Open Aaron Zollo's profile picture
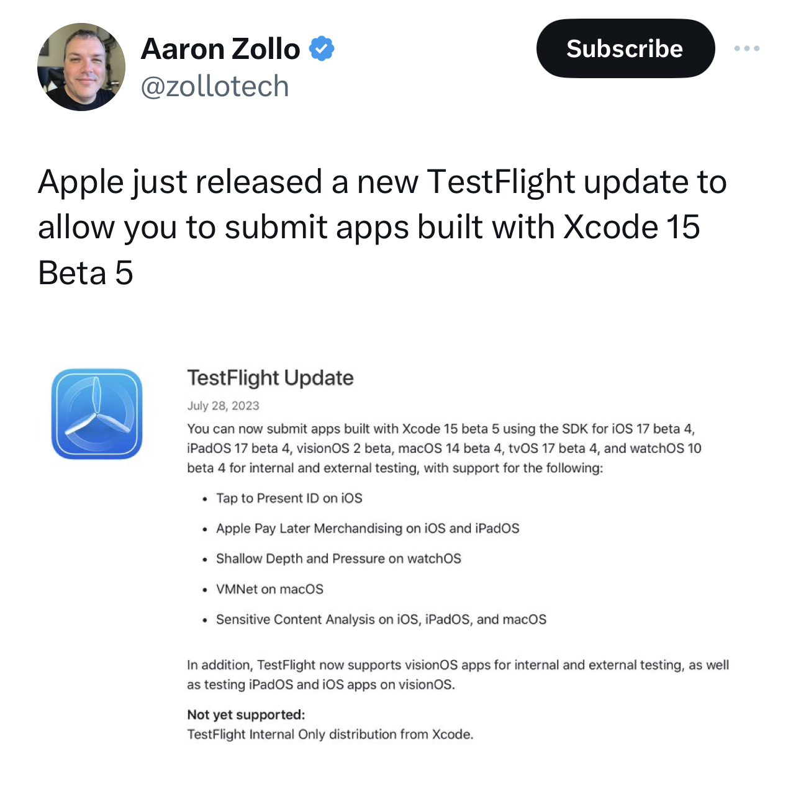 pyautogui.click(x=81, y=67)
